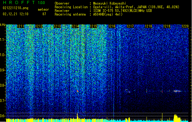Click the HROFFT 1.0.0 title text
Viewport: 192px width, 122px height.
point(24,2)
